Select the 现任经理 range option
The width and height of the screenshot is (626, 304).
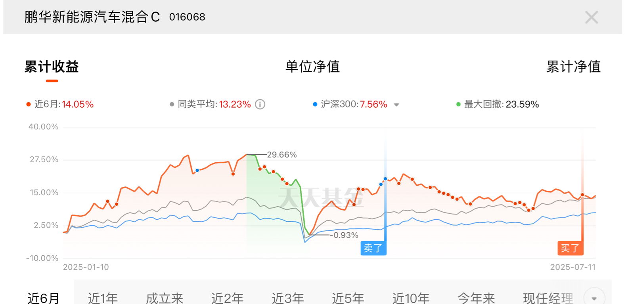(548, 298)
